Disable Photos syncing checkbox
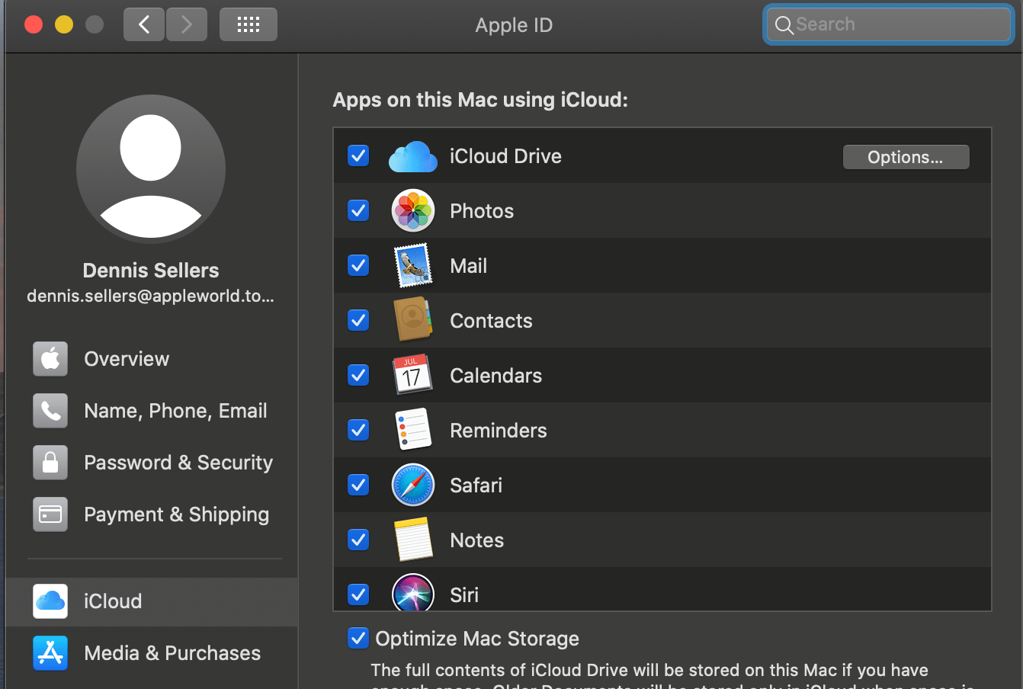Viewport: 1023px width, 689px height. tap(358, 210)
